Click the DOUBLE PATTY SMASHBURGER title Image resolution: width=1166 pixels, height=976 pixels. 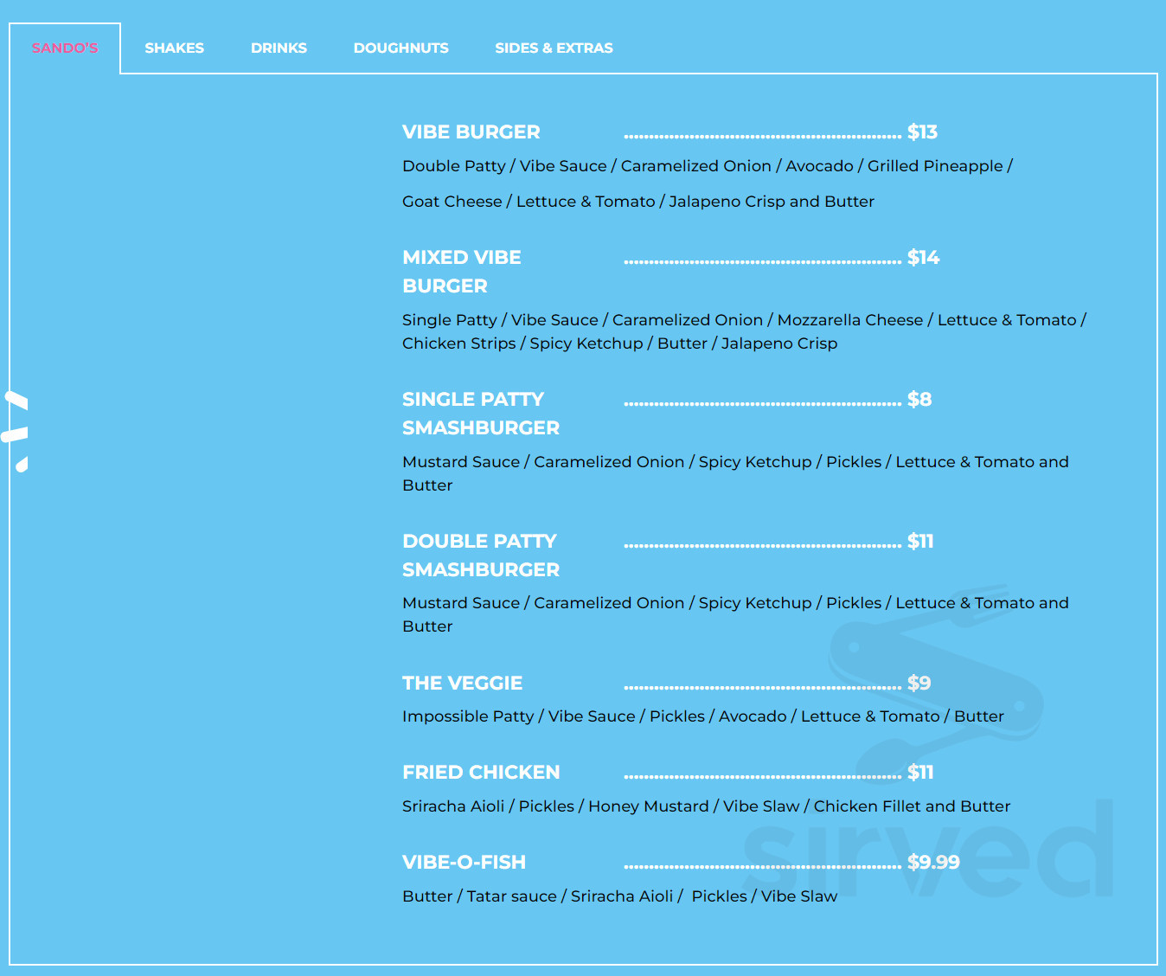pos(481,555)
